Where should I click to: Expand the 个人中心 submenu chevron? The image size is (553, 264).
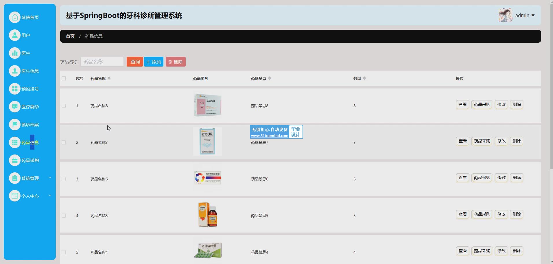tap(50, 196)
